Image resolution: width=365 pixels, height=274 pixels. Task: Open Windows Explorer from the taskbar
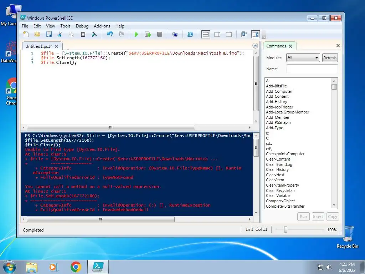[x=32, y=267]
